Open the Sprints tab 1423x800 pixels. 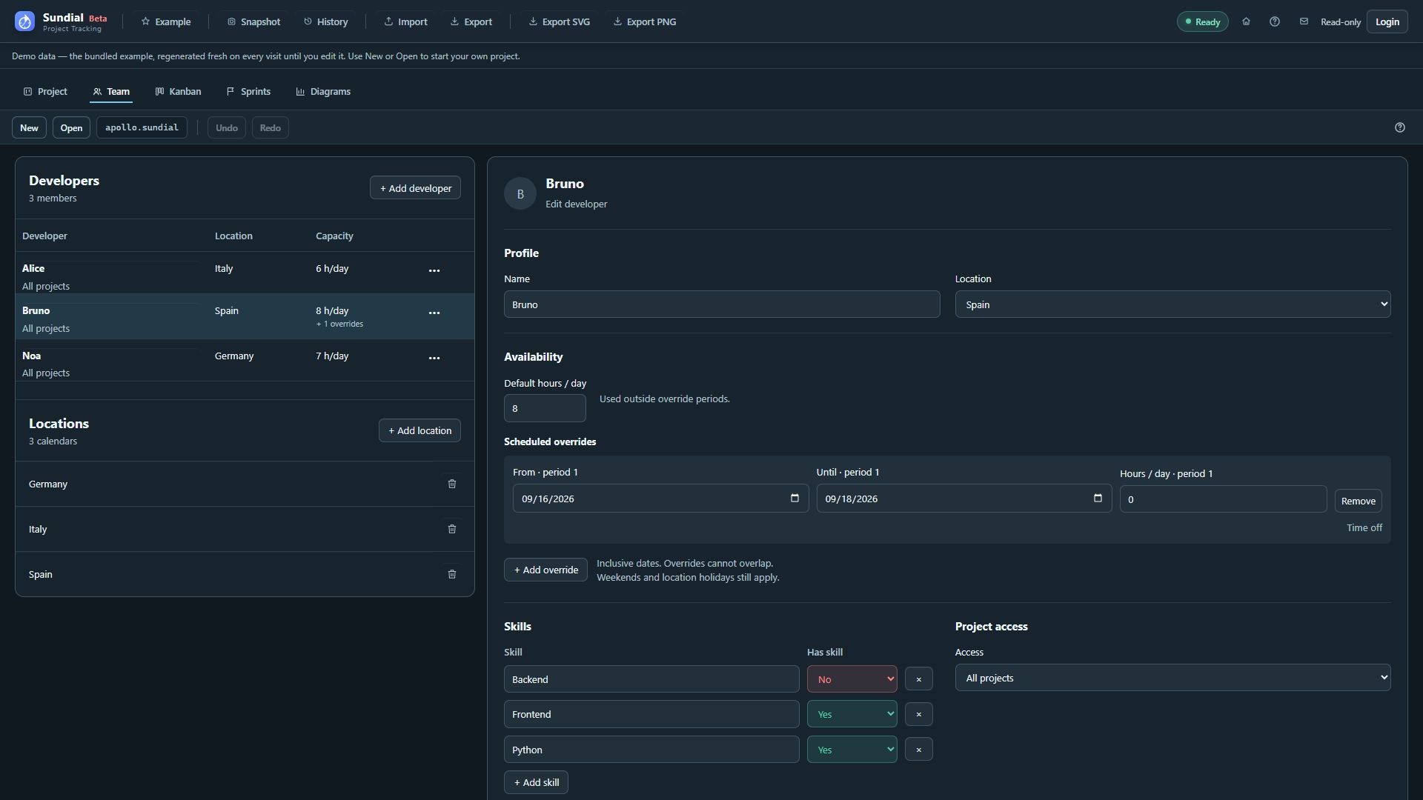pyautogui.click(x=248, y=92)
